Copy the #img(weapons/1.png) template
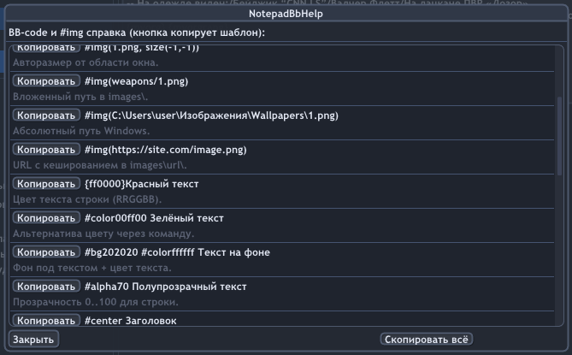The height and width of the screenshot is (355, 572). (x=45, y=81)
